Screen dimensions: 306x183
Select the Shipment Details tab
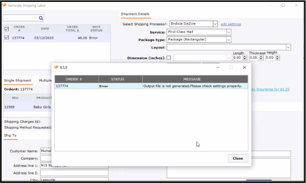[x=135, y=14]
